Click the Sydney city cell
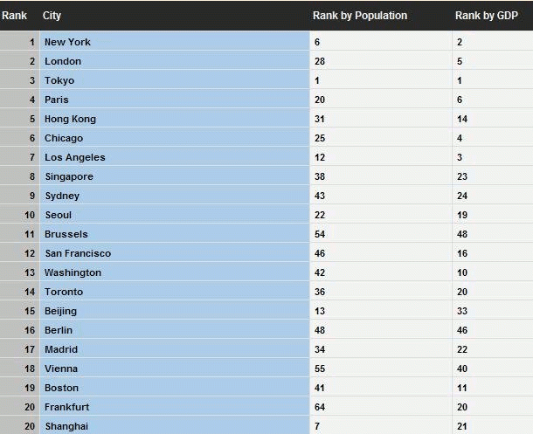This screenshot has width=533, height=434. [62, 196]
